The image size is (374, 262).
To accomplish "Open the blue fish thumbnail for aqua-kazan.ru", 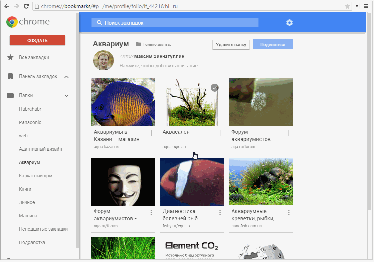I will [x=123, y=102].
